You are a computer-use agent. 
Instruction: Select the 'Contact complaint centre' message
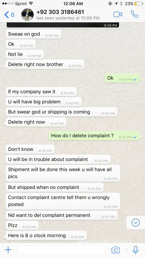(63, 201)
